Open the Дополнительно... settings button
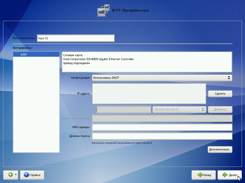Image resolution: width=245 pixels, height=183 pixels. (220, 149)
